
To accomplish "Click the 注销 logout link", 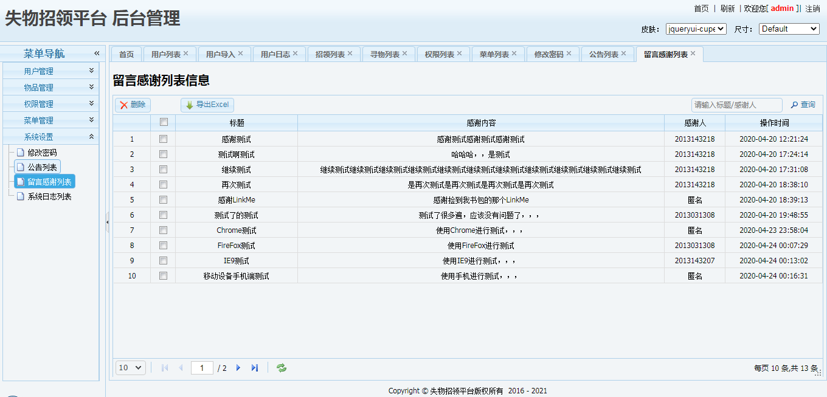I will [812, 9].
